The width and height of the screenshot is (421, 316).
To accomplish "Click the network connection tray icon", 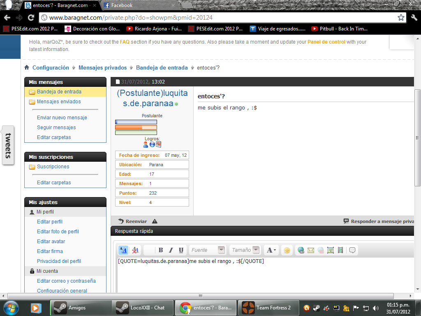I will 365,308.
